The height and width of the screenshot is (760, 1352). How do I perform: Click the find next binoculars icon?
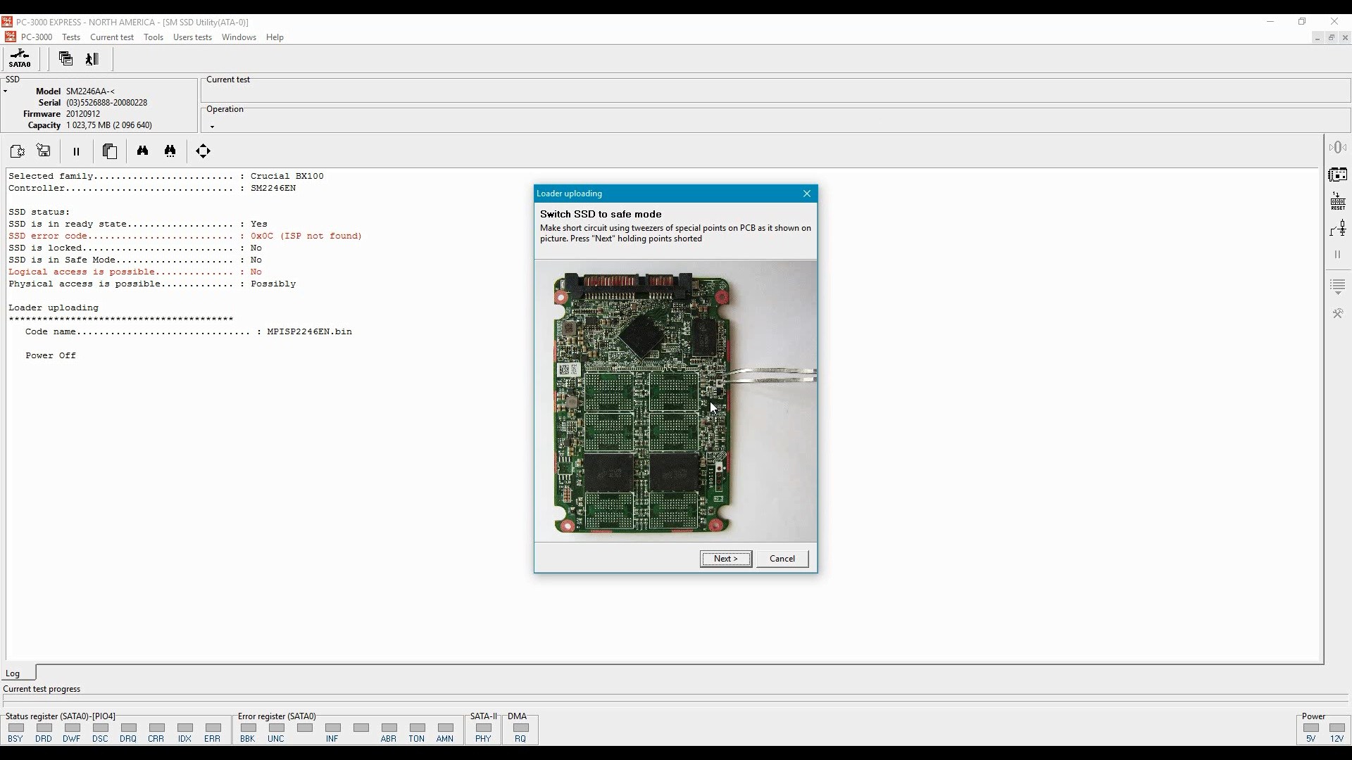(x=170, y=151)
